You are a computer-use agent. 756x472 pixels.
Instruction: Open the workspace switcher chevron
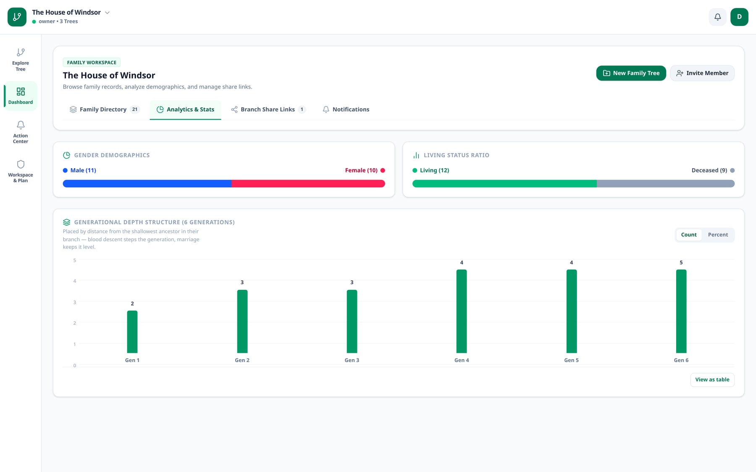107,13
